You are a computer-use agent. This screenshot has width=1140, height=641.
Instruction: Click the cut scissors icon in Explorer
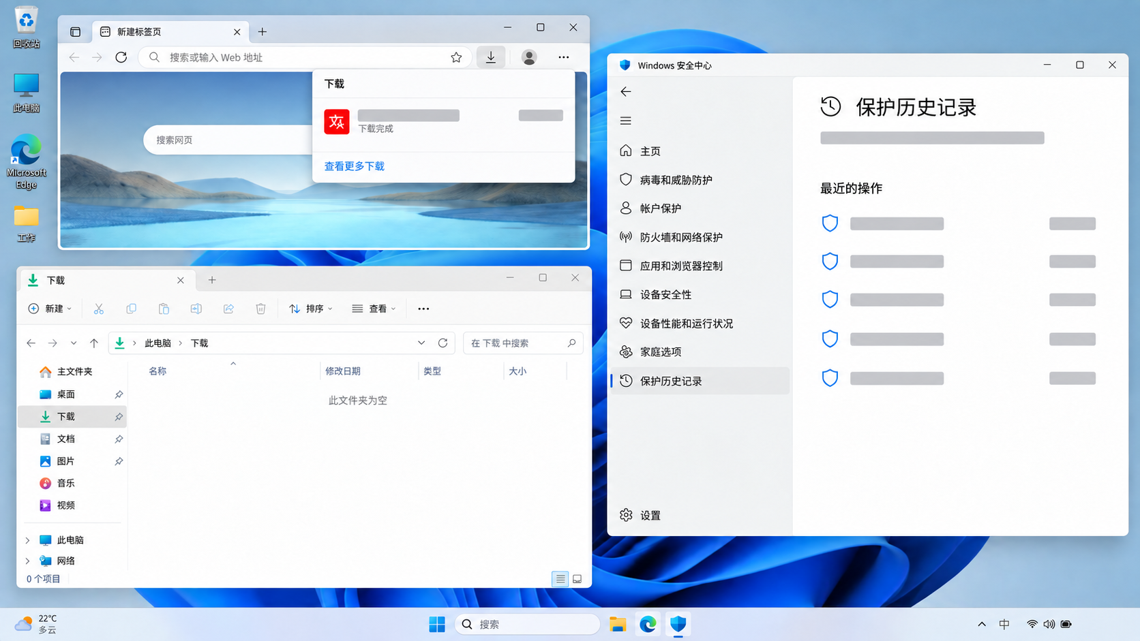pyautogui.click(x=99, y=309)
